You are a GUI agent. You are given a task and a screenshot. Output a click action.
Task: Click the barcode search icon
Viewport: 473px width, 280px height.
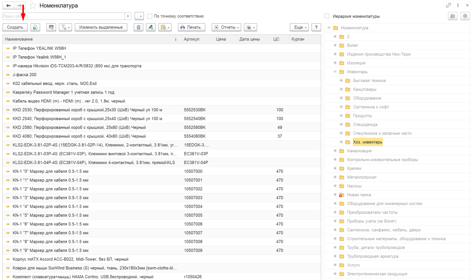click(51, 27)
